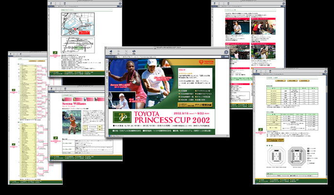The width and height of the screenshot is (334, 195).
Task: Click the player photo in orange dress
Action: coord(72,122)
